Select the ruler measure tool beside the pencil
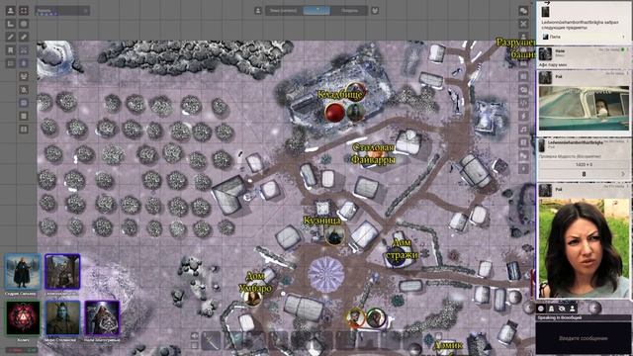Screen dimensions: 633x356 click(x=24, y=38)
